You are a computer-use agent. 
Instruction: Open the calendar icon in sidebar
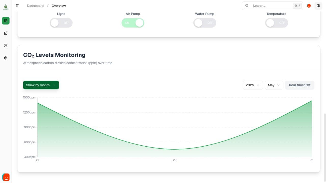6,33
